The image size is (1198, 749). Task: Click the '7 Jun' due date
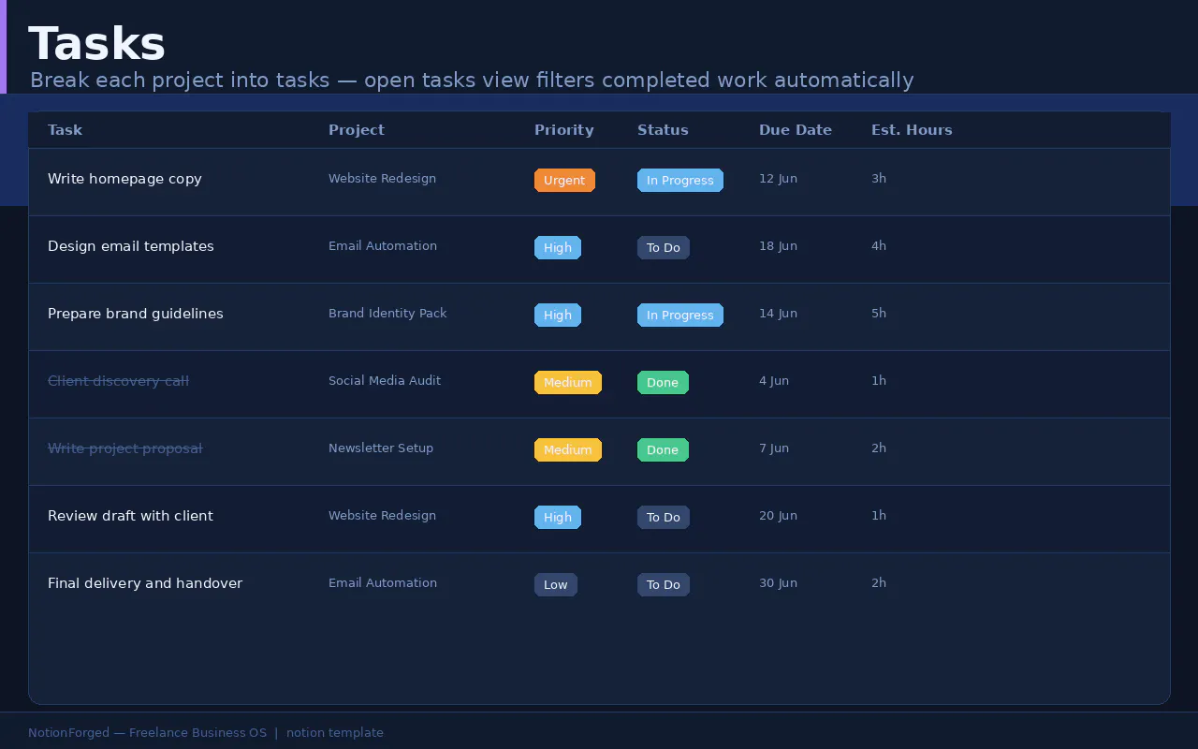pyautogui.click(x=774, y=448)
